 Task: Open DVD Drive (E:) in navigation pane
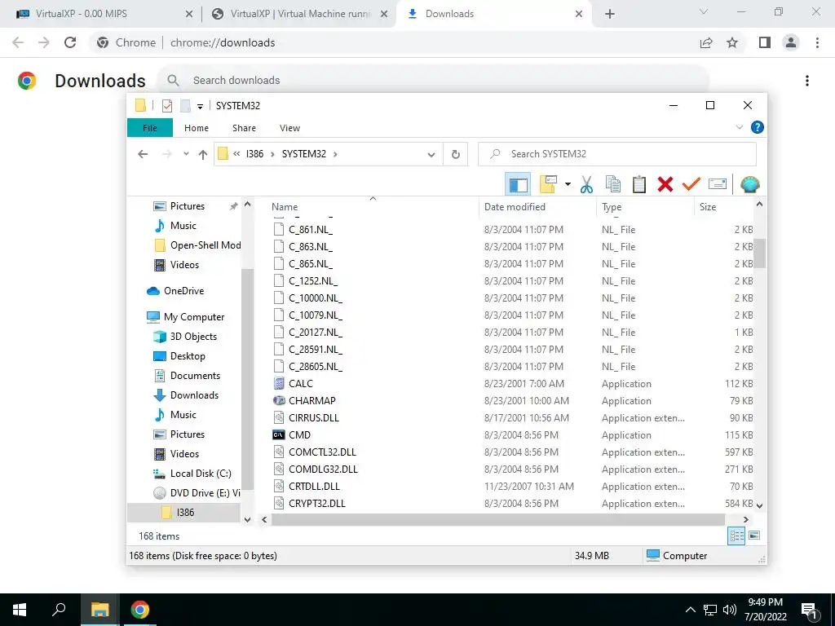205,493
